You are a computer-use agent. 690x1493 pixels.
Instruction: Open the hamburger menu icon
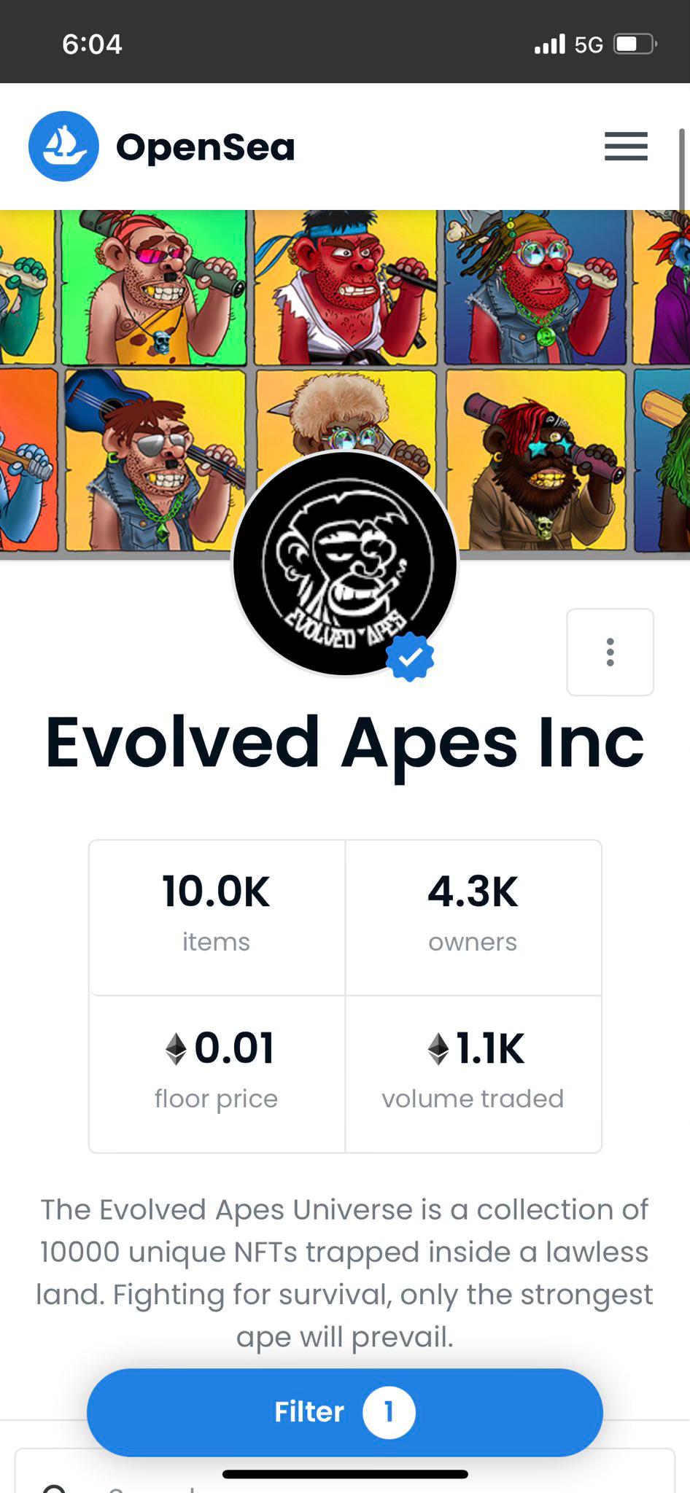[626, 147]
